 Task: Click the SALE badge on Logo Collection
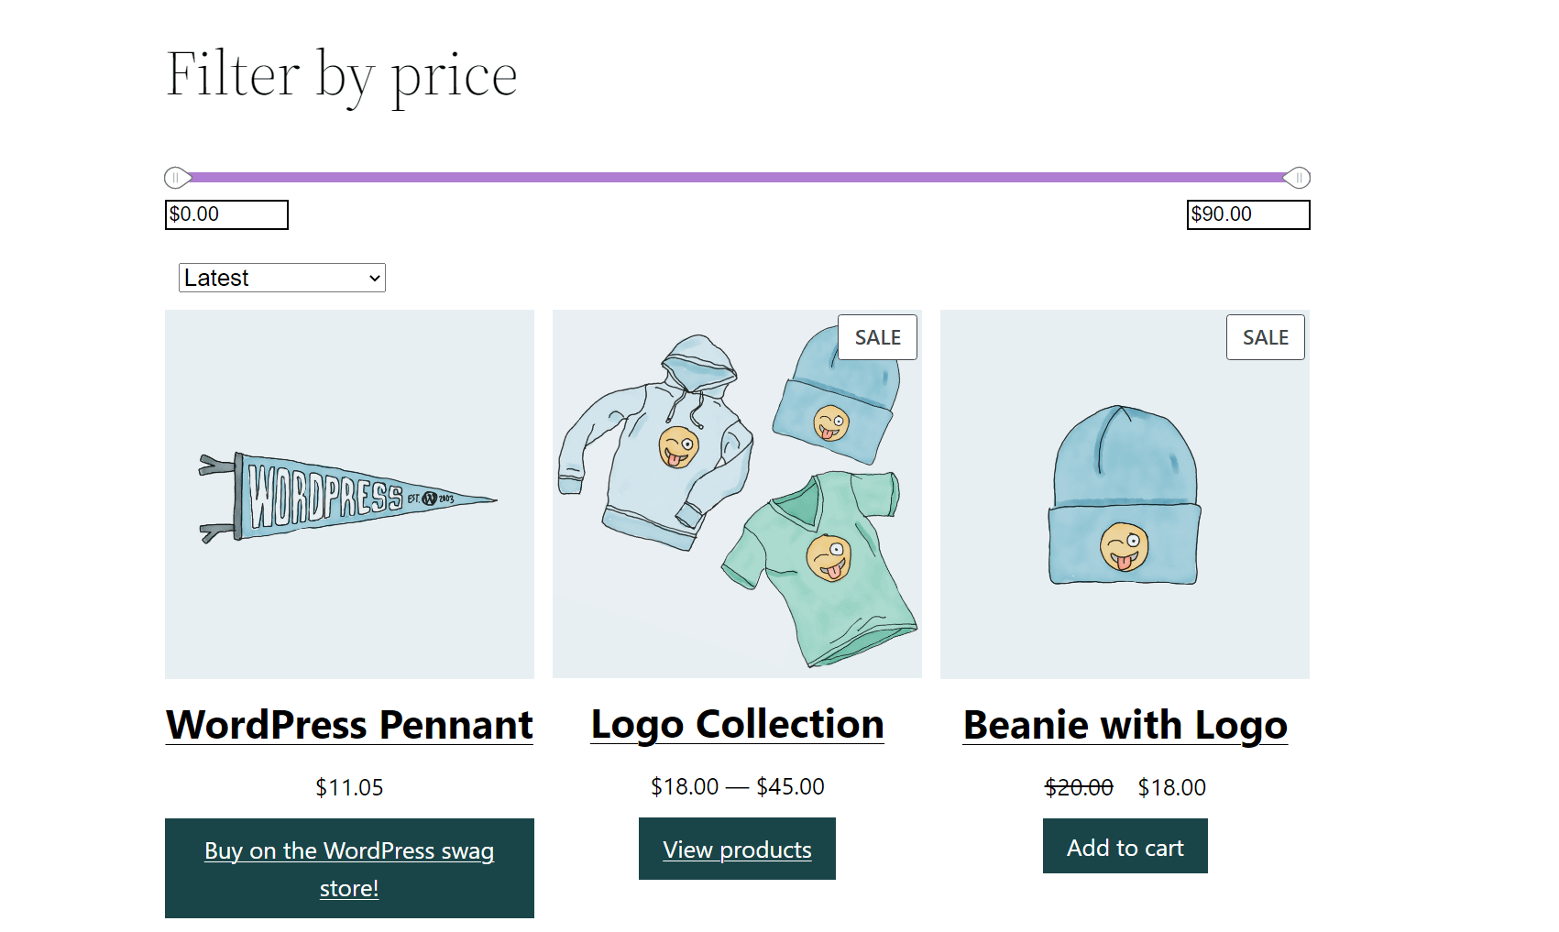point(876,336)
